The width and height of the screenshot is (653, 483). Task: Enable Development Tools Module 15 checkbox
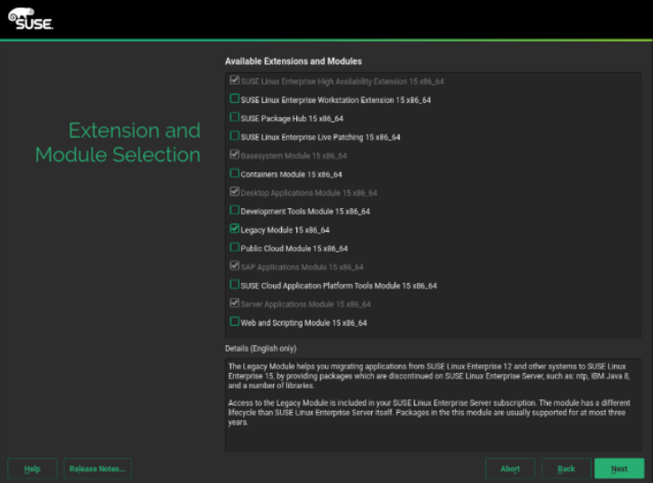(x=234, y=210)
